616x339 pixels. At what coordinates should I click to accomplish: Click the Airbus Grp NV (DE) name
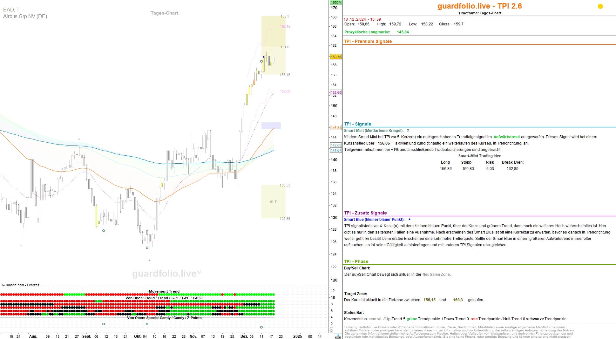pyautogui.click(x=25, y=16)
